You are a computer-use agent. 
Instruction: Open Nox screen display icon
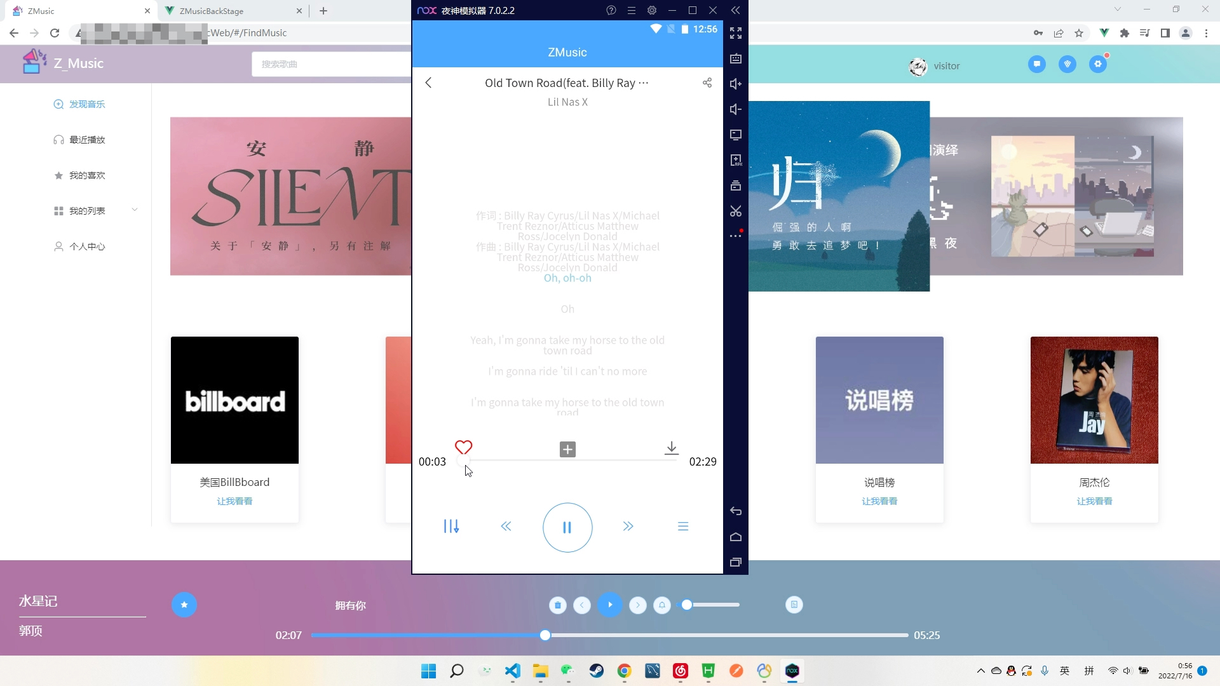click(736, 135)
